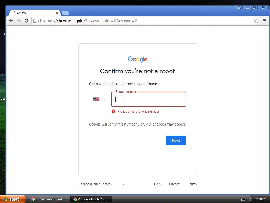Open the Privacy link
The width and height of the screenshot is (270, 203).
pos(174,184)
